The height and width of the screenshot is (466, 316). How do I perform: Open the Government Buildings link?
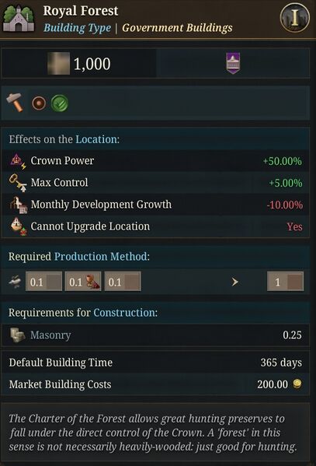(177, 28)
